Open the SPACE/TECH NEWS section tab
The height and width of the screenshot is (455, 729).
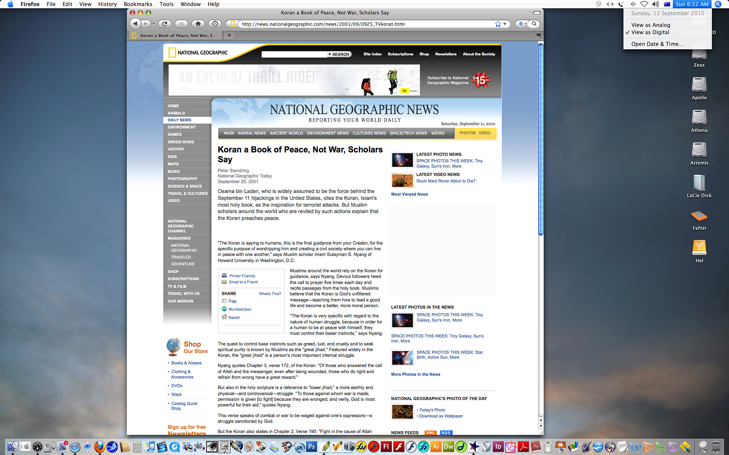point(408,133)
